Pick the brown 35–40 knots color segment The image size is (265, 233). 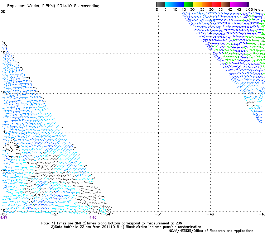pyautogui.click(x=226, y=4)
